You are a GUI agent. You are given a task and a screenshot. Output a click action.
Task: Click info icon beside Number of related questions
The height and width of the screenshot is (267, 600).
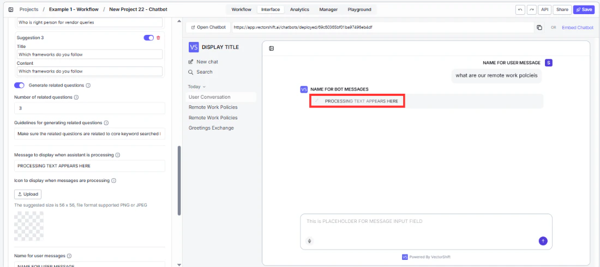(x=76, y=97)
